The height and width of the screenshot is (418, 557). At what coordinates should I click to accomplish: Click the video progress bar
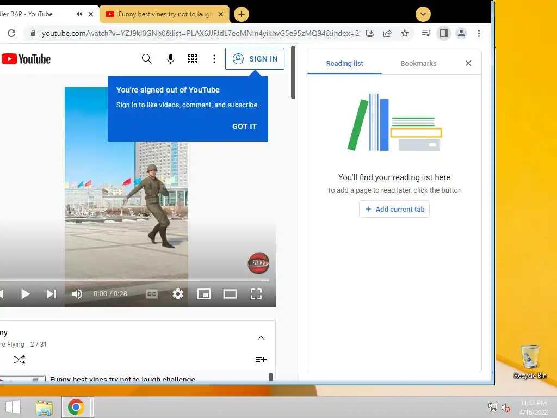click(135, 280)
